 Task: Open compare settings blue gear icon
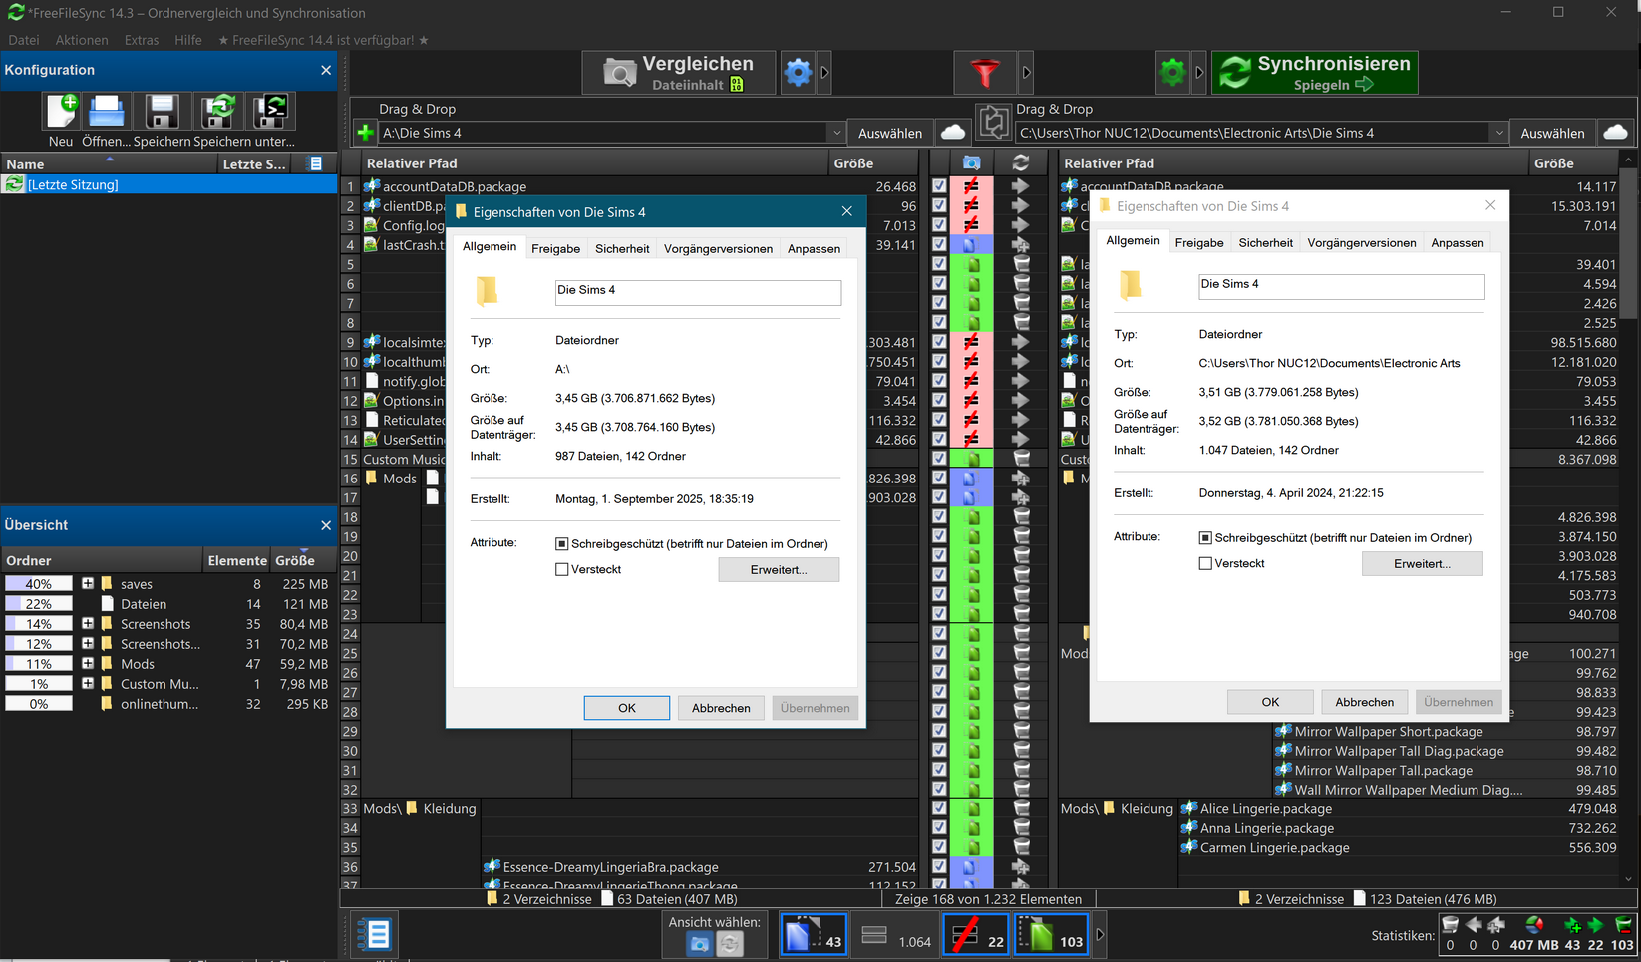[798, 73]
